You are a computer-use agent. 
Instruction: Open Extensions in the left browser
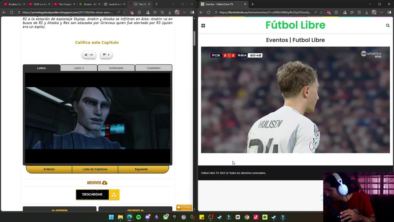tap(139, 12)
